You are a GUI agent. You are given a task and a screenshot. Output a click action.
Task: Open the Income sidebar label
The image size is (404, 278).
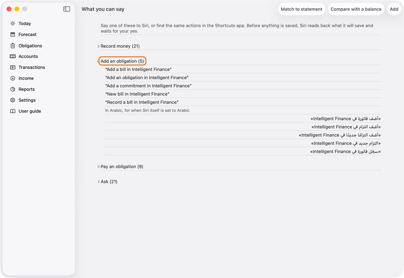(26, 78)
